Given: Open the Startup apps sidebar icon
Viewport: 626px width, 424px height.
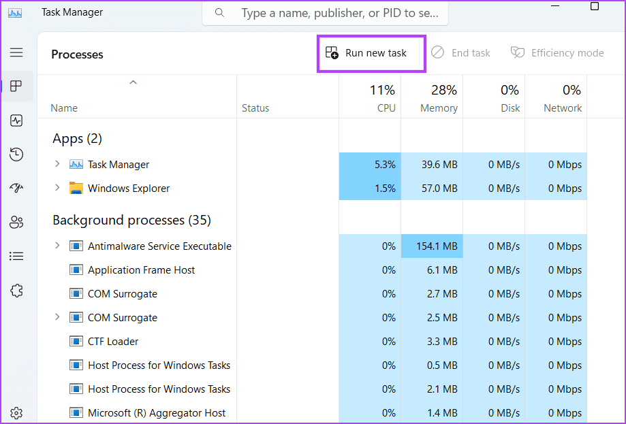Looking at the screenshot, I should coord(16,187).
